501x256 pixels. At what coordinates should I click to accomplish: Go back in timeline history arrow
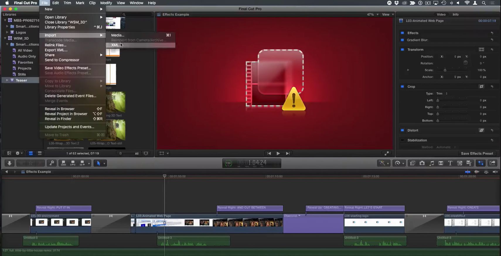(x=6, y=172)
